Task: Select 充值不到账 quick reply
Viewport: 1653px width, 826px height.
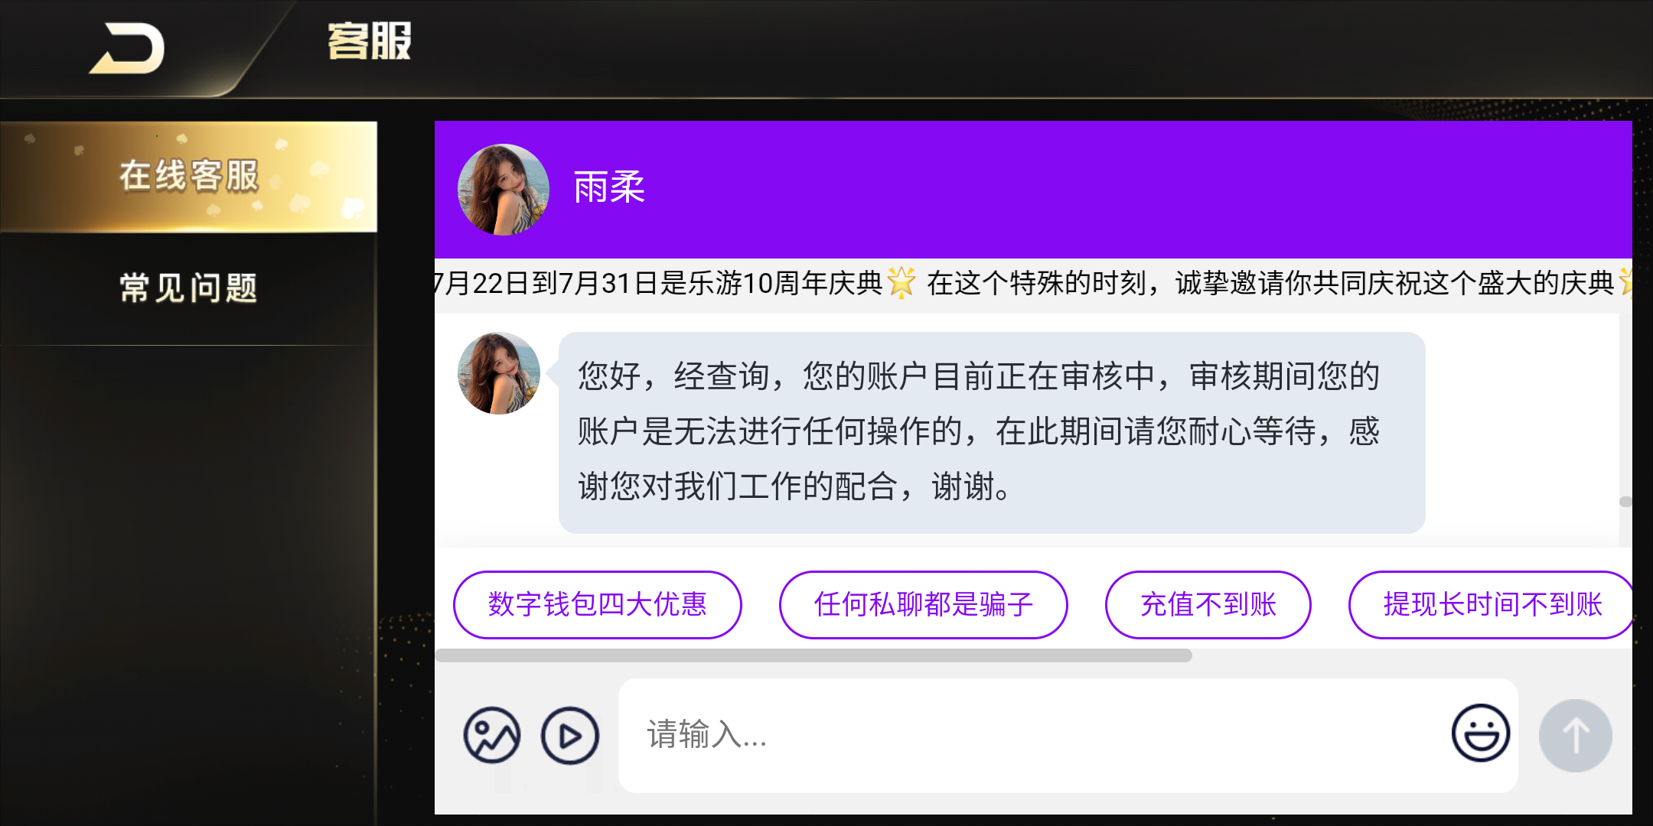Action: pos(1208,604)
